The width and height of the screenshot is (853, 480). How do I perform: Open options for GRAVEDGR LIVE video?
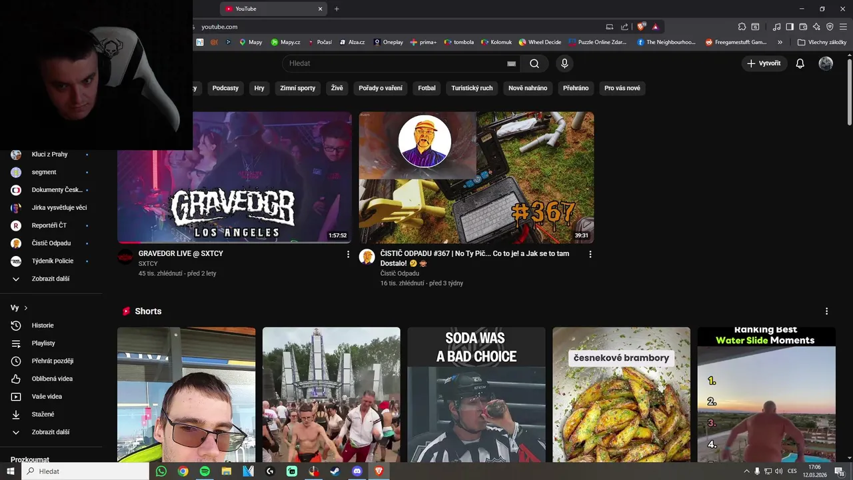pyautogui.click(x=348, y=254)
